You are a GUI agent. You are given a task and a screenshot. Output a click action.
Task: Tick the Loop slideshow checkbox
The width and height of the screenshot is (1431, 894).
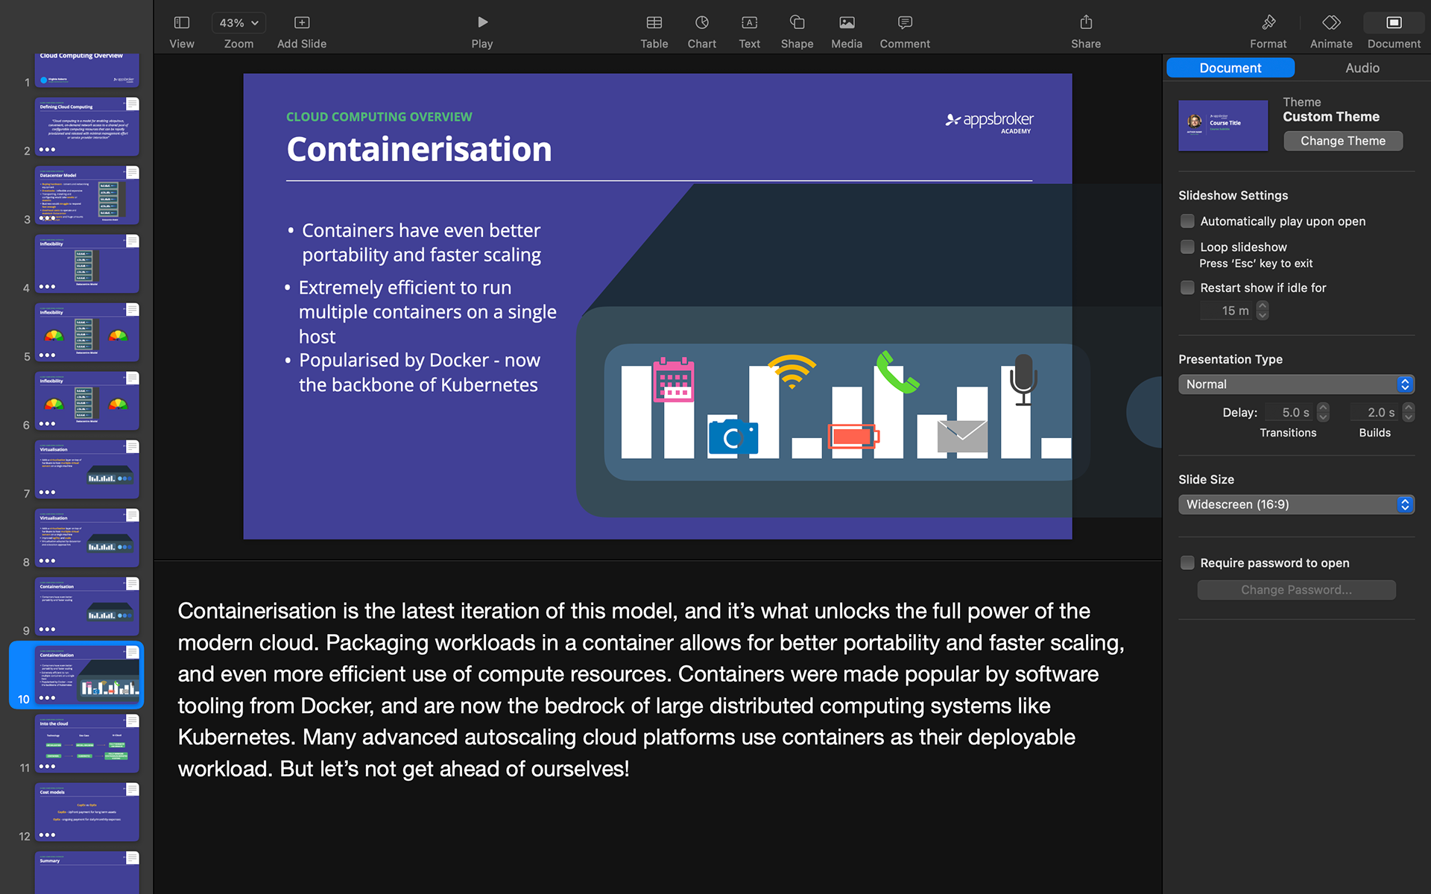coord(1187,247)
